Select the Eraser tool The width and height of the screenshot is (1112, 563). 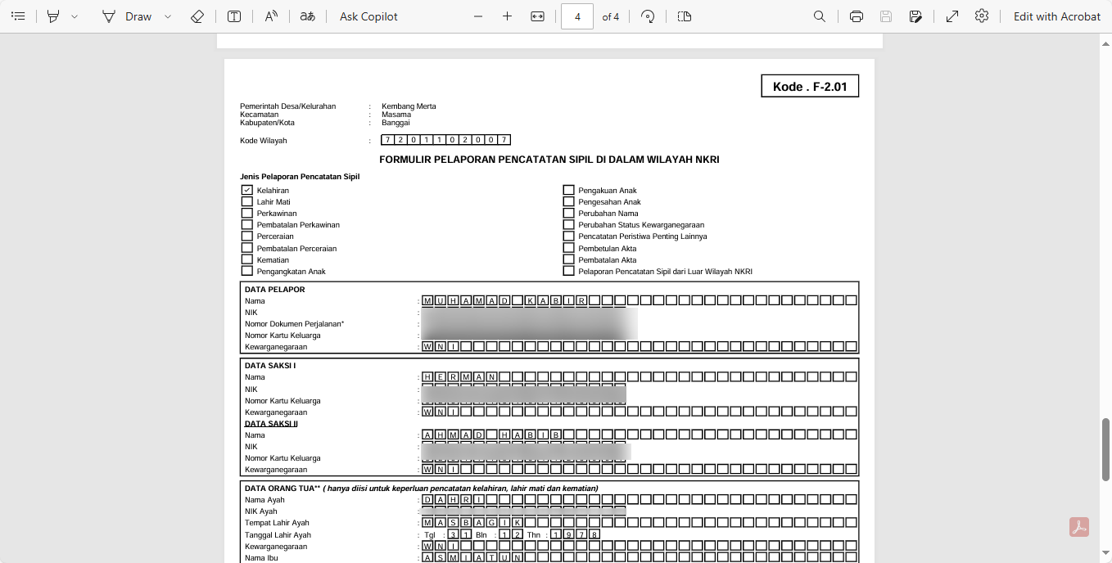point(197,16)
